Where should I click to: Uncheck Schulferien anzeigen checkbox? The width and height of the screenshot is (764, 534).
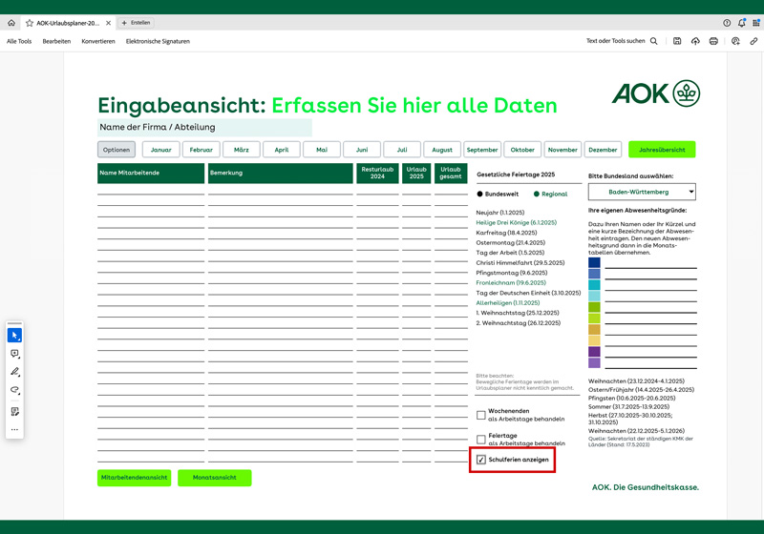[481, 460]
